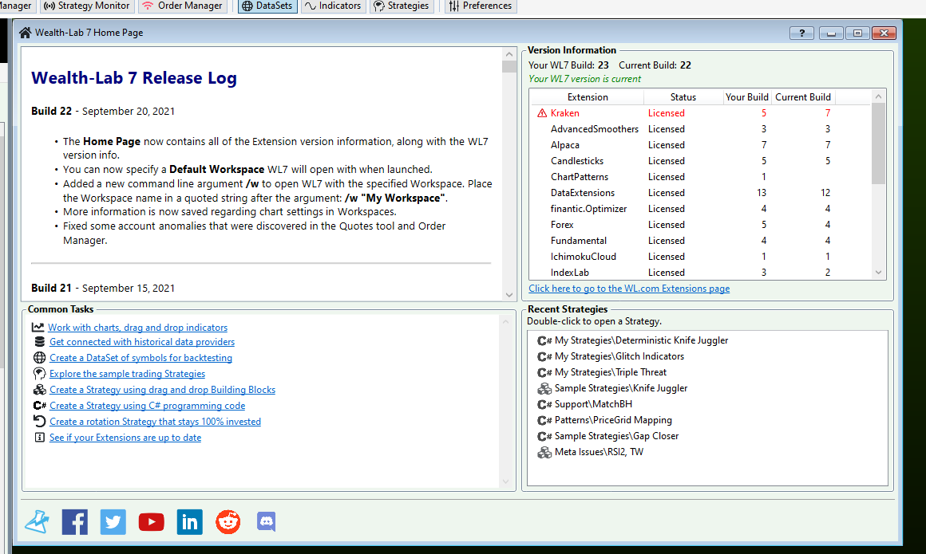The width and height of the screenshot is (926, 554).
Task: Toggle the DataSets toolbar button
Action: [267, 6]
